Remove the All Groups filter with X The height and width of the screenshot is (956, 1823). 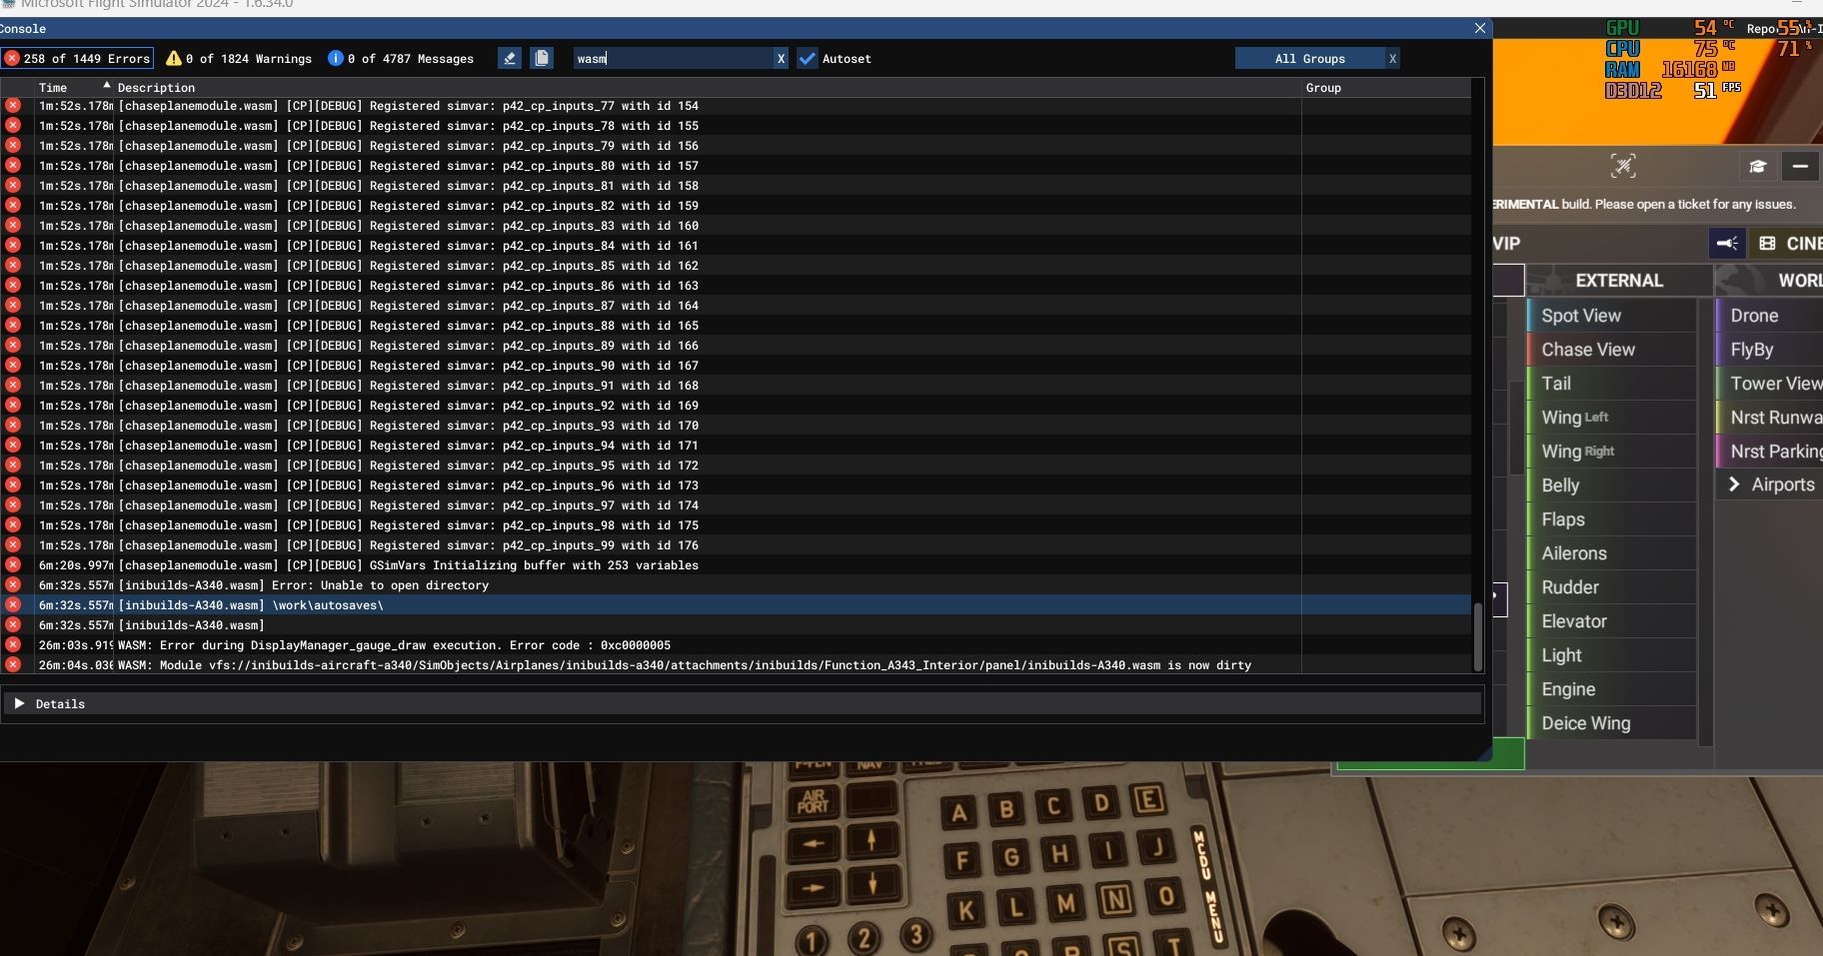pos(1392,59)
